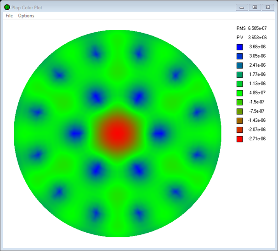Click the -1.5e-07 legend swatch

pyautogui.click(x=239, y=102)
